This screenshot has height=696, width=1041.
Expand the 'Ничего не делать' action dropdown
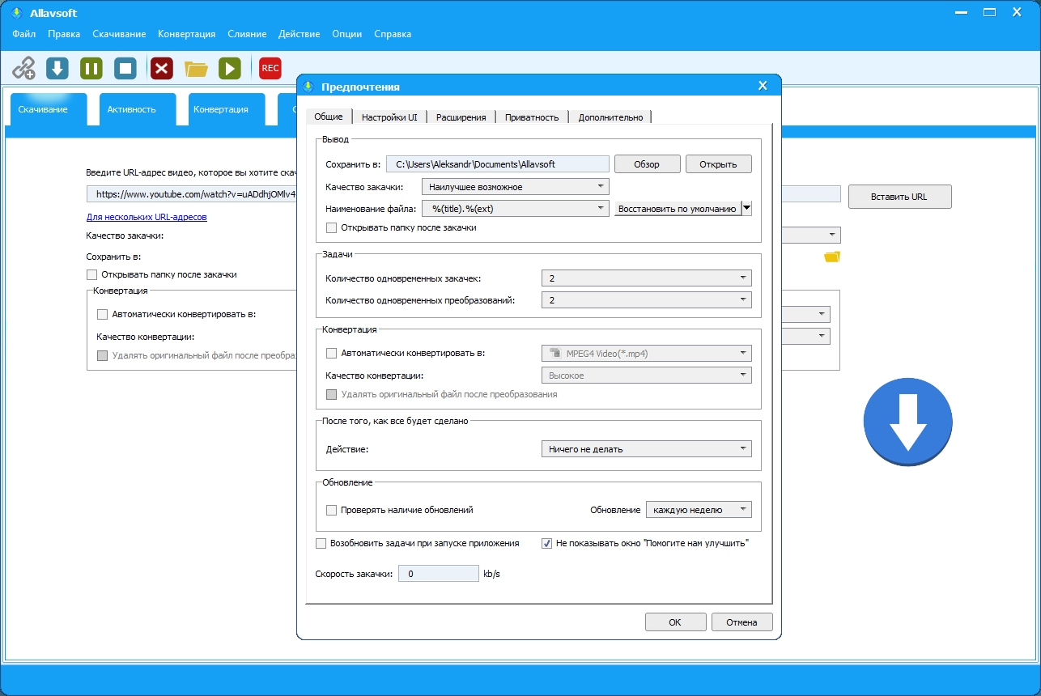tap(646, 448)
